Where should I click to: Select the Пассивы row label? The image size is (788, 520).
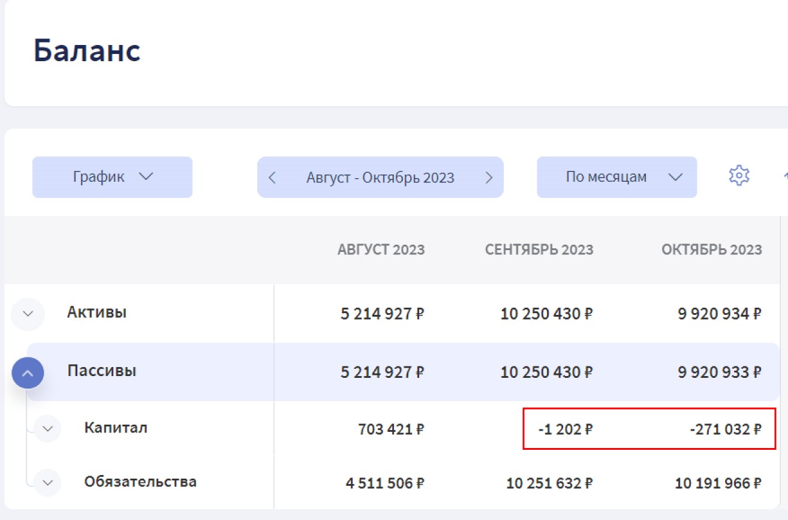(101, 371)
